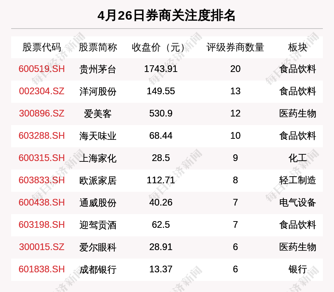This screenshot has width=334, height=292.
Task: Click closing price 13.37
Action: (x=161, y=269)
